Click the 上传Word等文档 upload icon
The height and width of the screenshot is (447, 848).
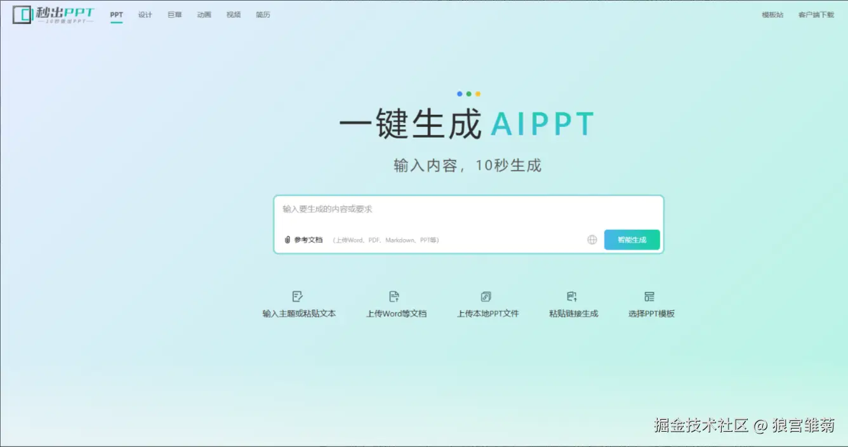(394, 296)
